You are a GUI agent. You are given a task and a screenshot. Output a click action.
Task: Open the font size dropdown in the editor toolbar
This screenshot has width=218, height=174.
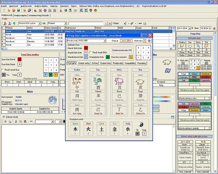pos(60,121)
